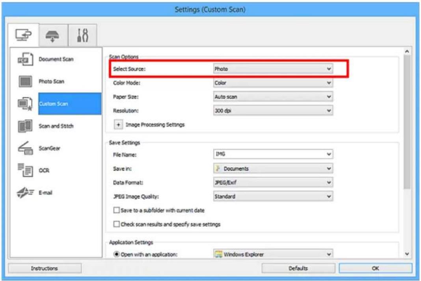Click the Defaults button
The height and width of the screenshot is (281, 421).
click(298, 268)
